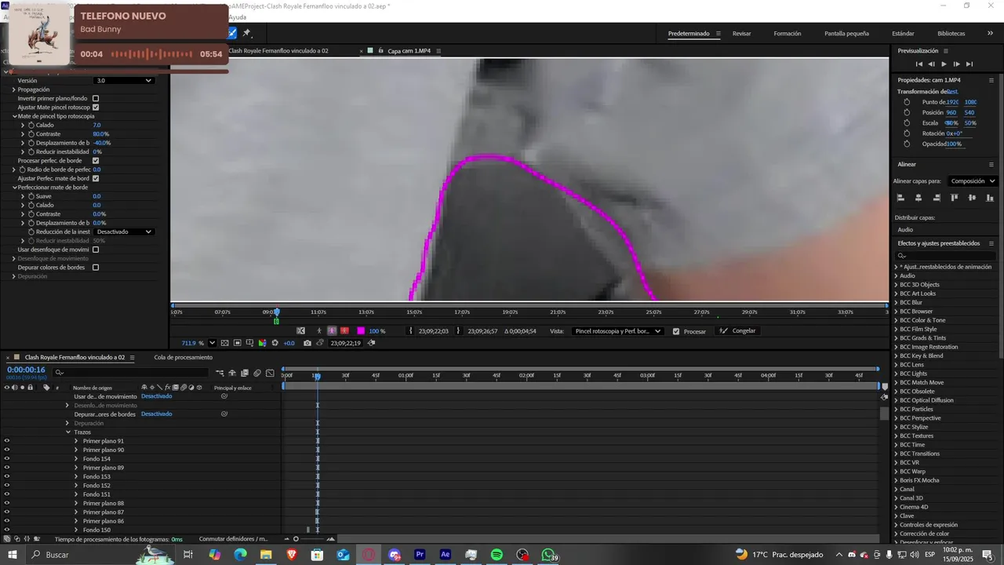Screen dimensions: 1004x565
Task: Open Cola de procesamiento tab
Action: click(x=183, y=357)
